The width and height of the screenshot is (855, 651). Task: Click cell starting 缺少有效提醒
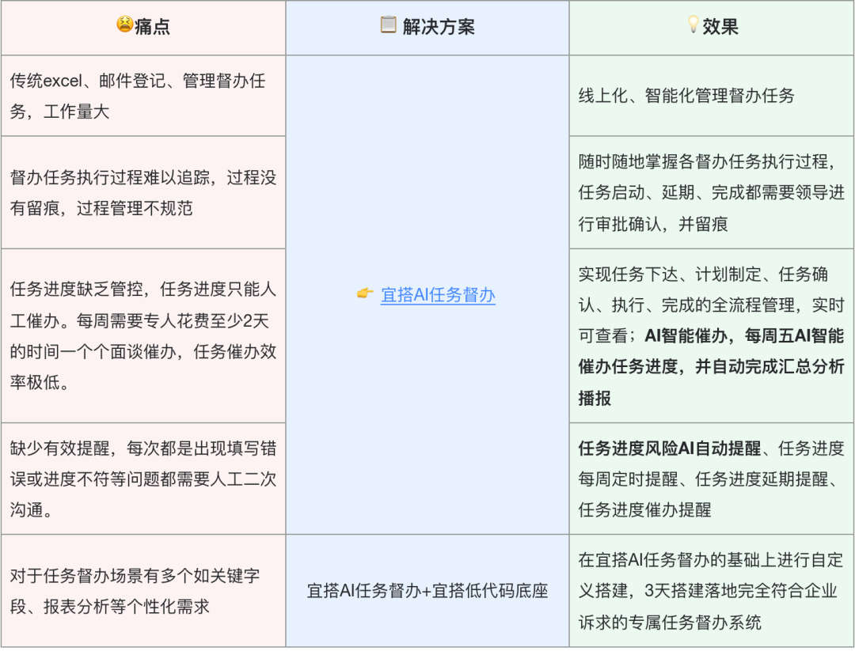click(x=143, y=479)
